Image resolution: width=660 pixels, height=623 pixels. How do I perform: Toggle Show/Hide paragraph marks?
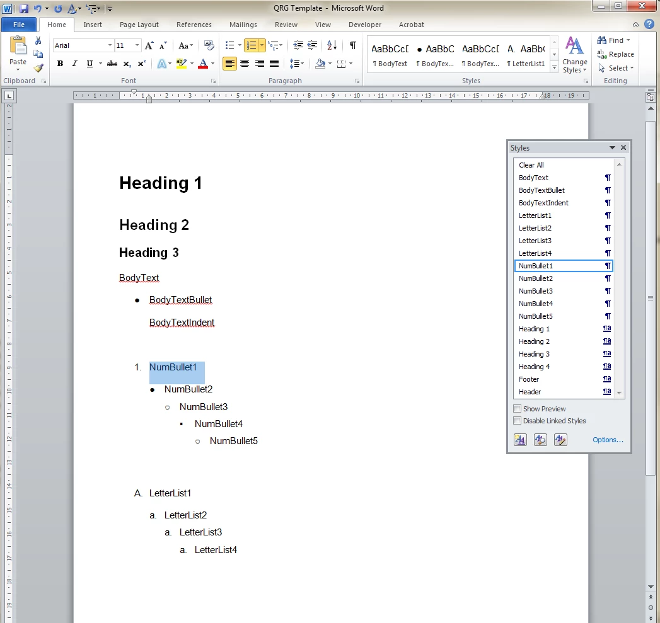point(353,45)
